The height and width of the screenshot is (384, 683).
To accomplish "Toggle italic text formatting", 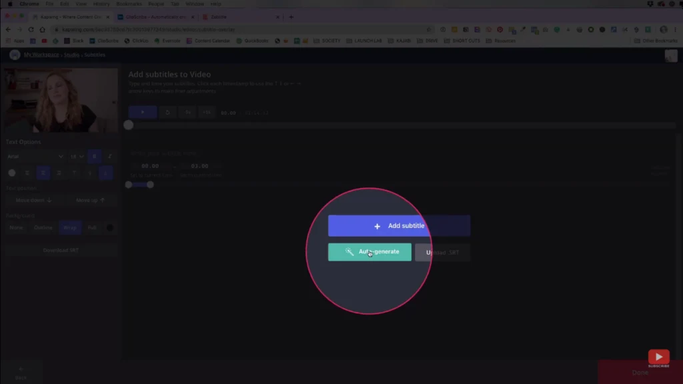I will tap(109, 156).
